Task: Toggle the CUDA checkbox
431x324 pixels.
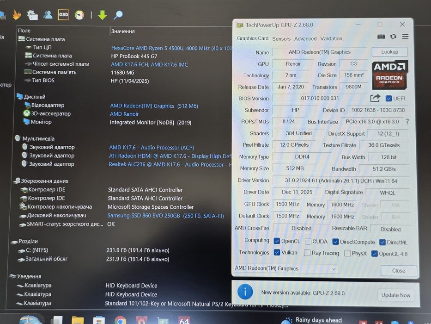Action: 308,241
